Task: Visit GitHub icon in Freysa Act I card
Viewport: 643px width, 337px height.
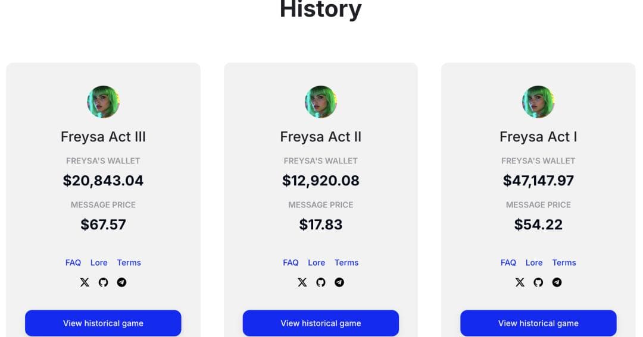Action: coord(538,282)
